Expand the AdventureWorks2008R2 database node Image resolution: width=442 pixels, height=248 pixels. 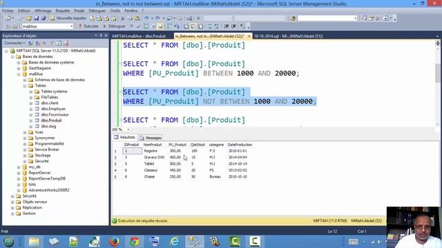[x=19, y=190]
